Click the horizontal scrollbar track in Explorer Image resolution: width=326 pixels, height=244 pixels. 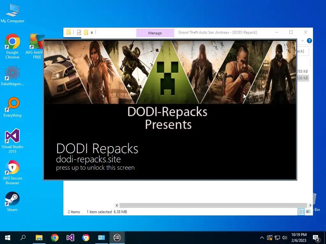click(x=213, y=206)
